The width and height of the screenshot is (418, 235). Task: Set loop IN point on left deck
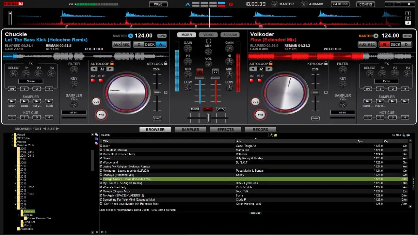point(93,80)
